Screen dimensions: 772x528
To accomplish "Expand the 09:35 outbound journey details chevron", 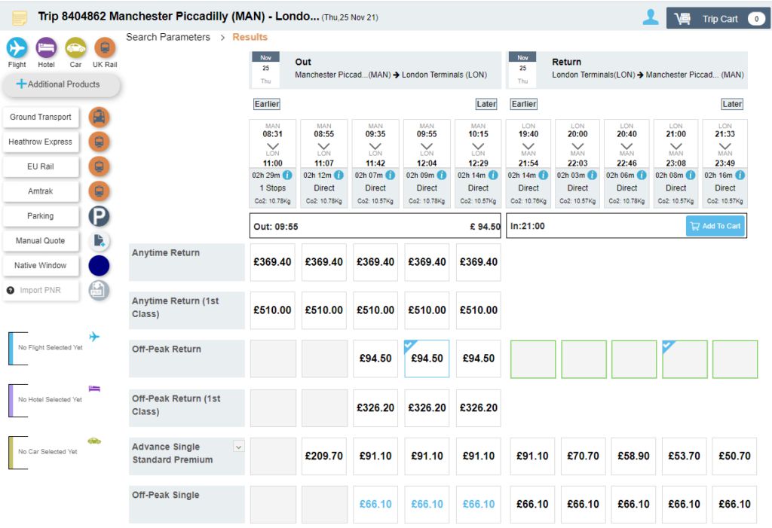I will pos(375,146).
